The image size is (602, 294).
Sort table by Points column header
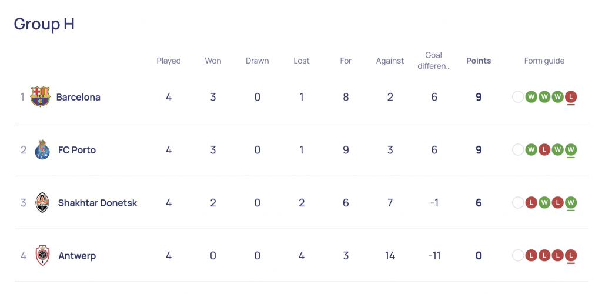pyautogui.click(x=479, y=61)
